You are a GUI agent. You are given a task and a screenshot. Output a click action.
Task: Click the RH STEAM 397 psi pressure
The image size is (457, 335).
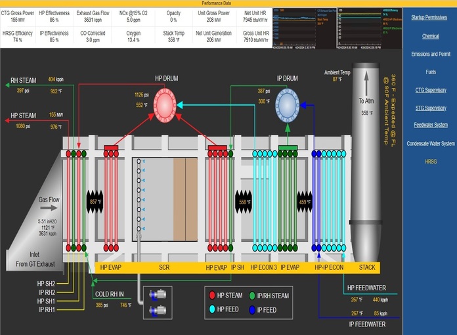23,91
